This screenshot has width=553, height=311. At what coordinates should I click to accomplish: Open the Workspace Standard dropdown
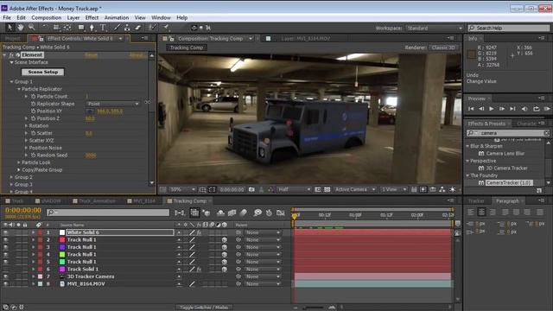point(434,29)
